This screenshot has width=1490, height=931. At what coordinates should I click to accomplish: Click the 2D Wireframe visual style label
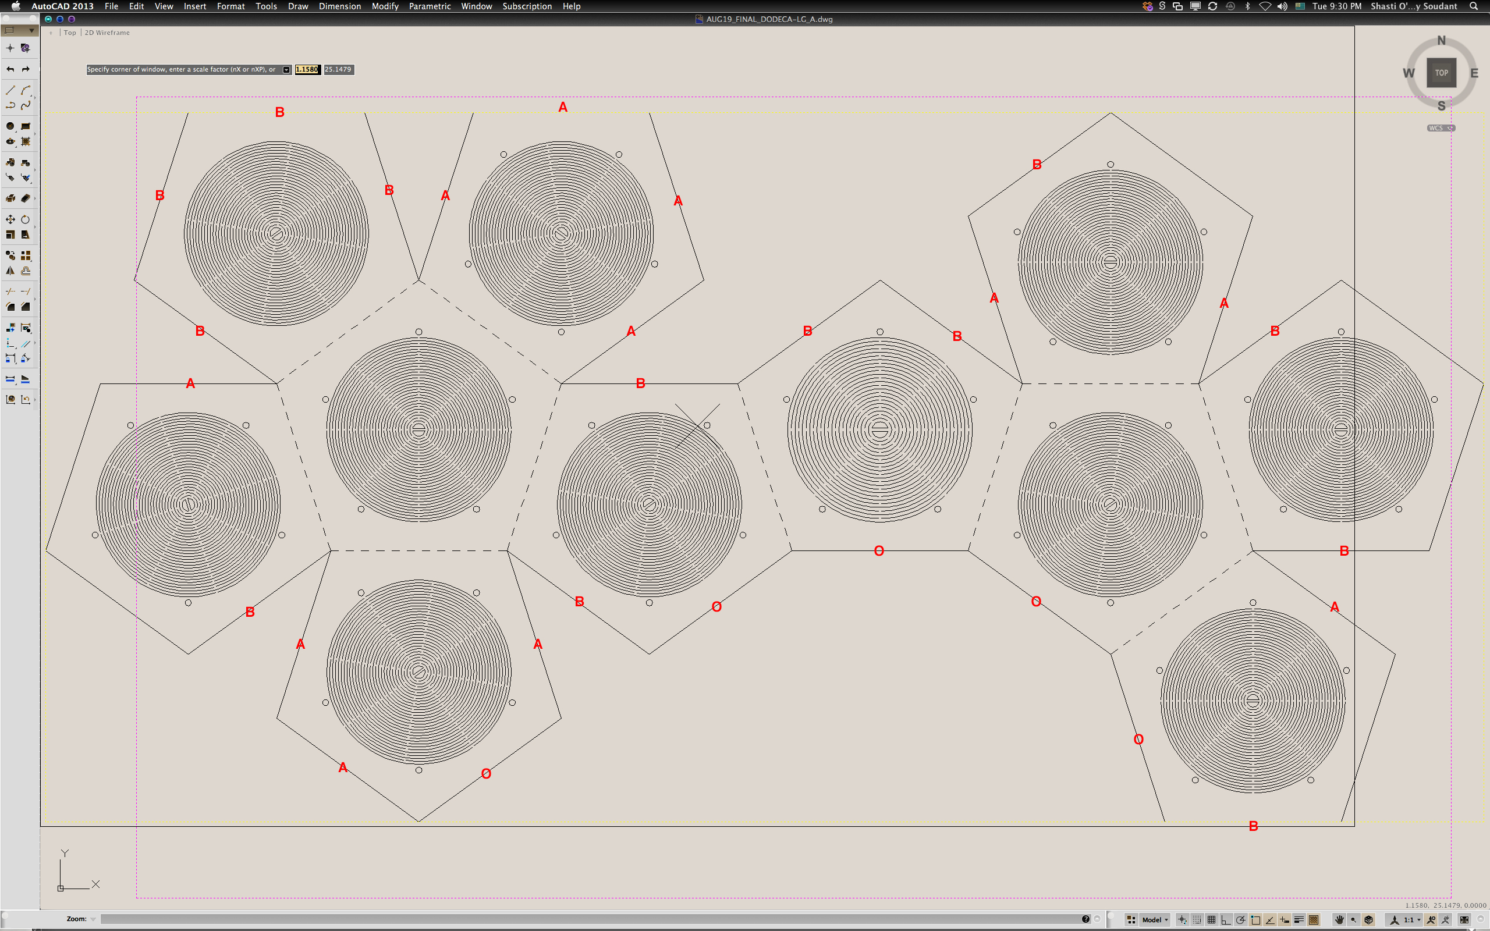coord(107,33)
